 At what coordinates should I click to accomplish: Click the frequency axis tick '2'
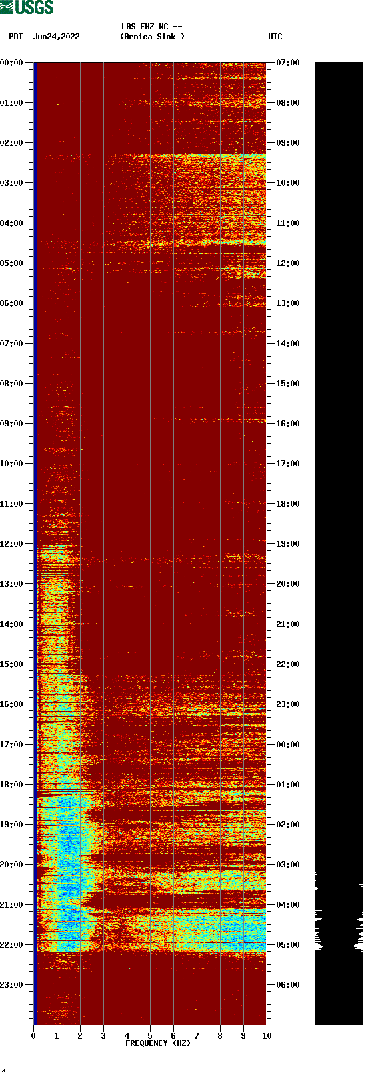coord(80,1035)
